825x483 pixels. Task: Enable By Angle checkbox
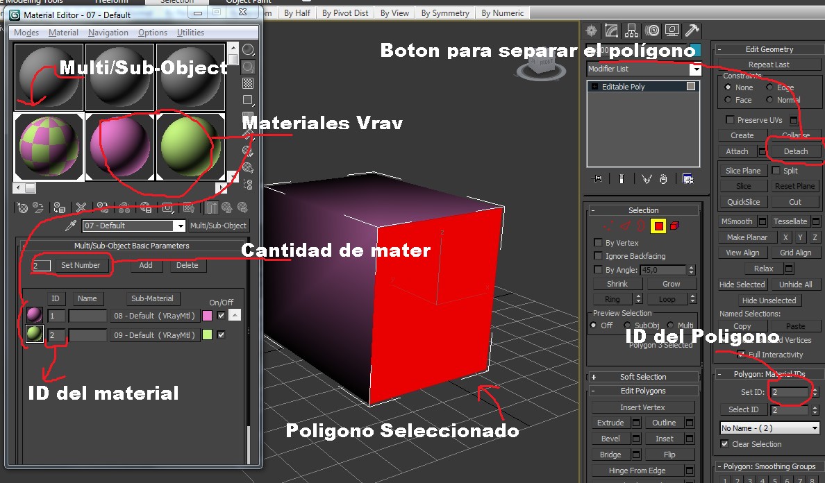tap(598, 269)
